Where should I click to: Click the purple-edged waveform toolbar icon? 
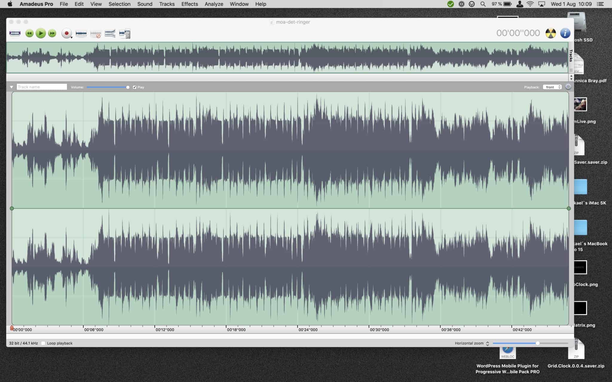[x=15, y=33]
